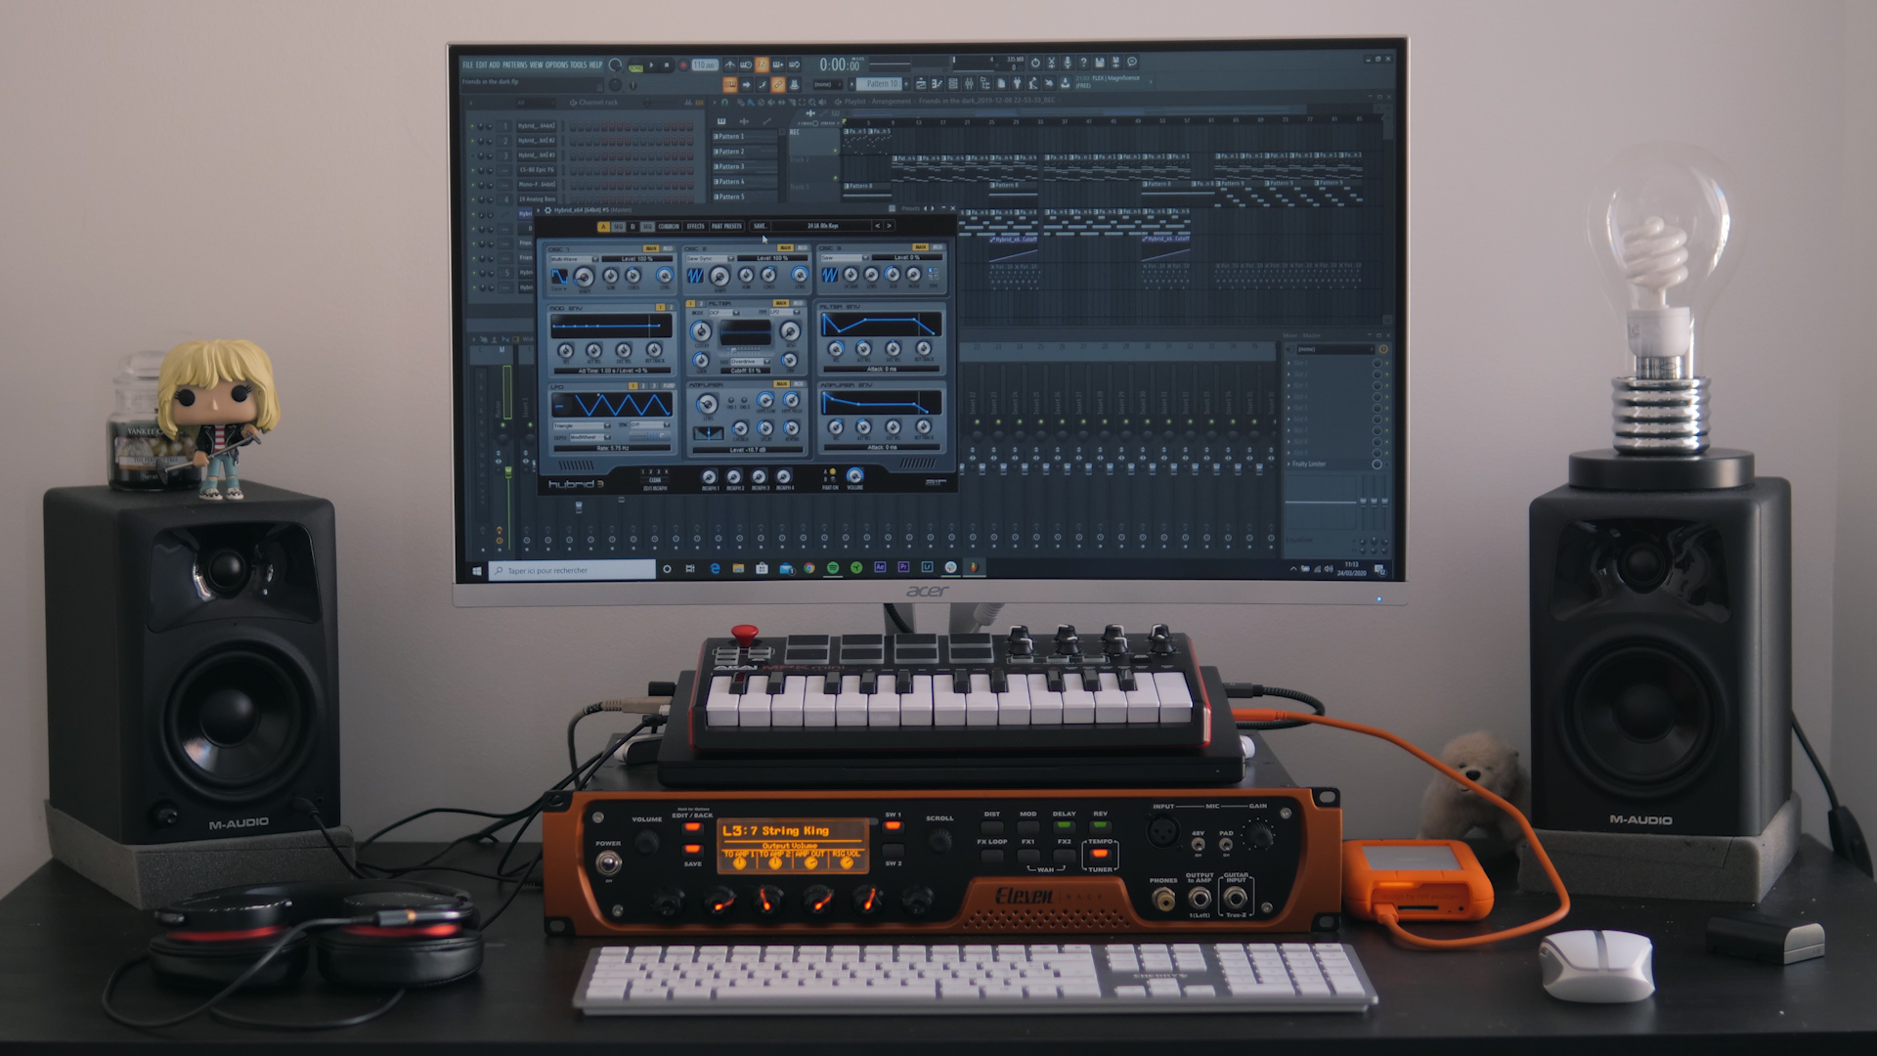Open the Mixer from toolbar icon
Image resolution: width=1877 pixels, height=1056 pixels.
point(969,84)
